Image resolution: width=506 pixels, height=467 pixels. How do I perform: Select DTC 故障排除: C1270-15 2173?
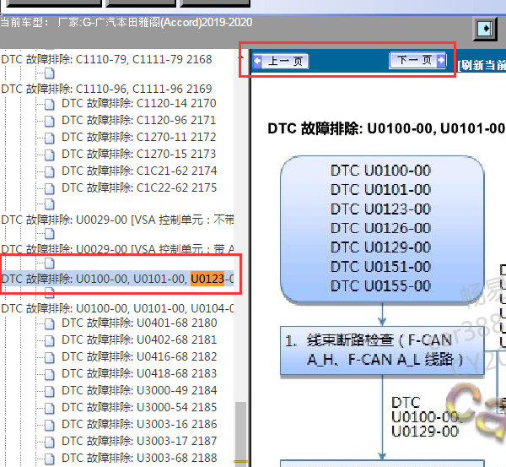(x=139, y=154)
